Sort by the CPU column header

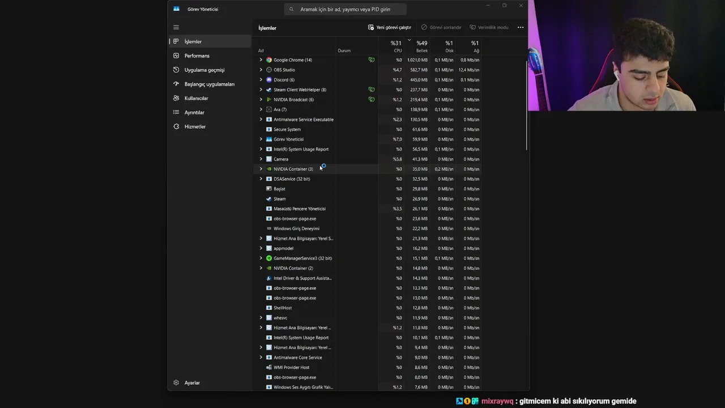click(392, 46)
